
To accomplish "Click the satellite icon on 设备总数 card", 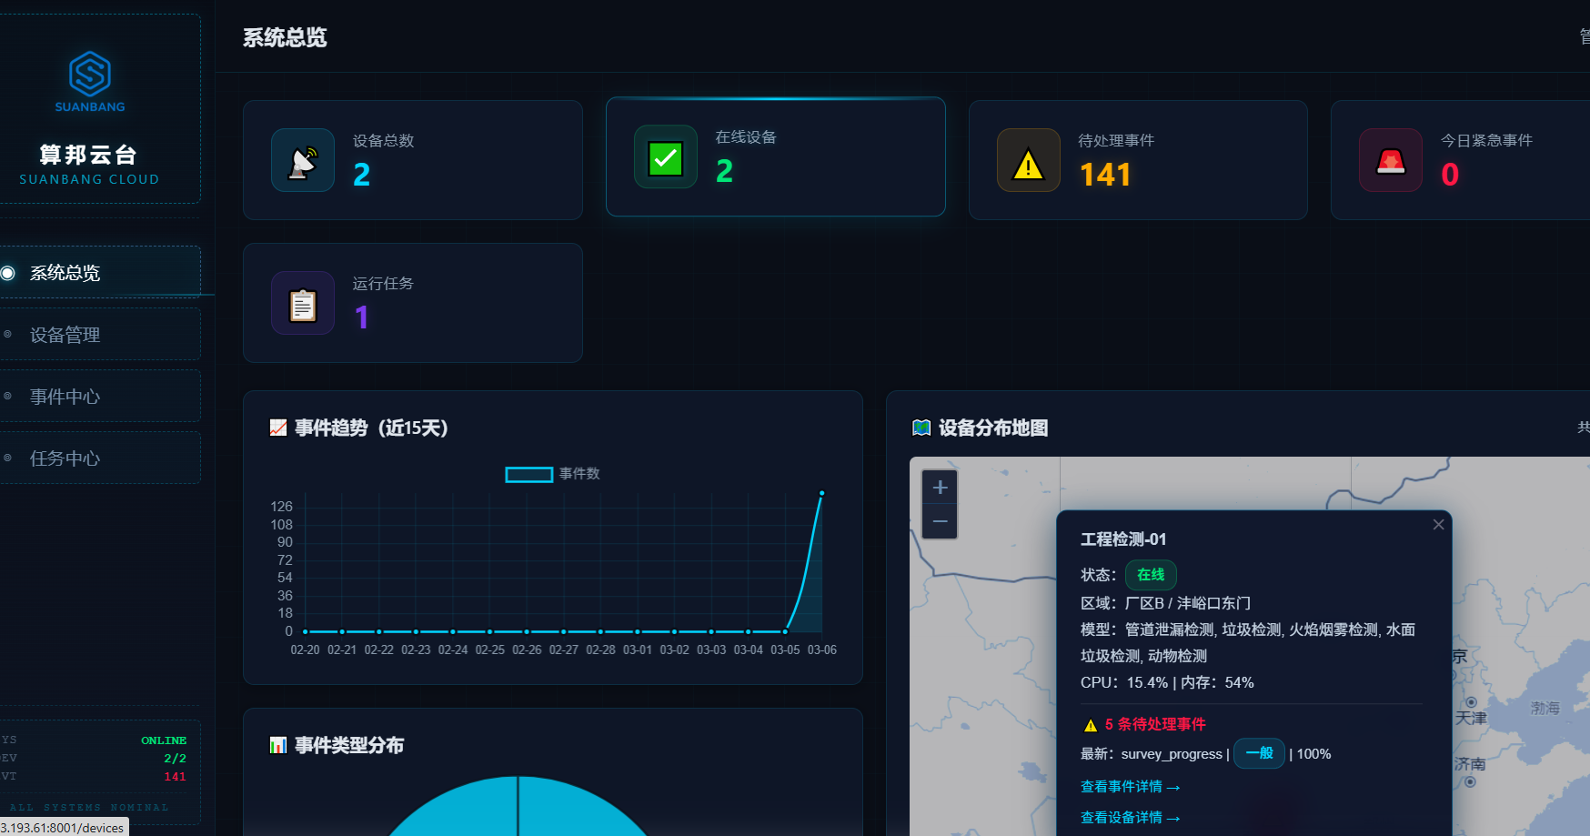I will [303, 159].
